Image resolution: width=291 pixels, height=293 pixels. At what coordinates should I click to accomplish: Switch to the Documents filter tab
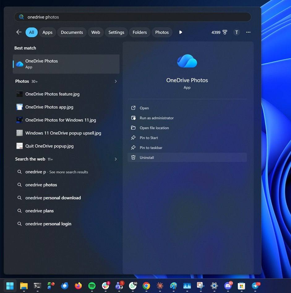pos(72,32)
